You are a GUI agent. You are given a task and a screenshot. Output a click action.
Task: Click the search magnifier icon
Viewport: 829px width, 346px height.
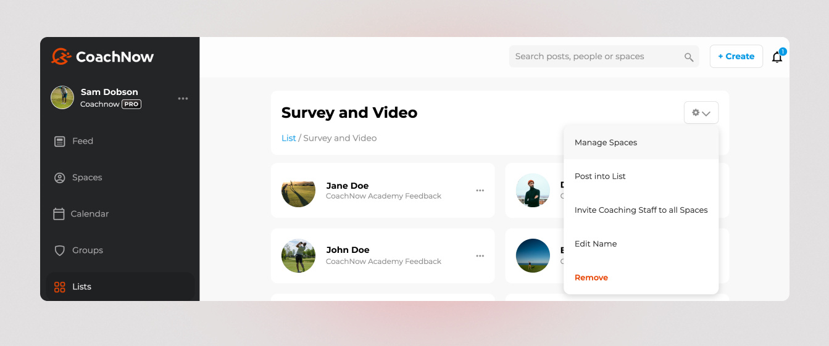click(x=689, y=57)
